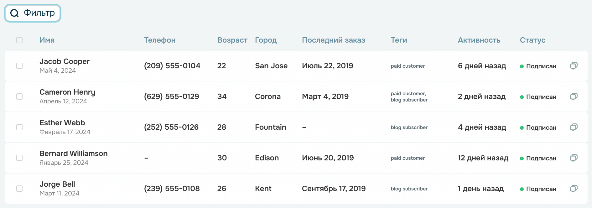Click the activity '12 дней назад'
Image resolution: width=592 pixels, height=208 pixels.
point(483,158)
